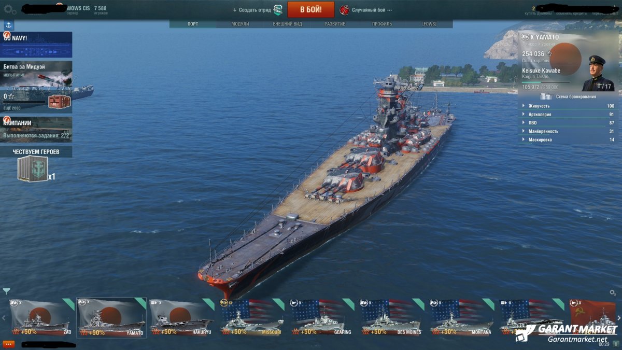Viewport: 622px width, 350px height.
Task: Click the red В БОЙ! button
Action: pyautogui.click(x=311, y=9)
